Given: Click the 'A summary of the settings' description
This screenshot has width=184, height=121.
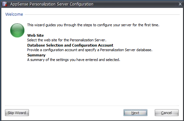Looking at the screenshot, I should (74, 60).
